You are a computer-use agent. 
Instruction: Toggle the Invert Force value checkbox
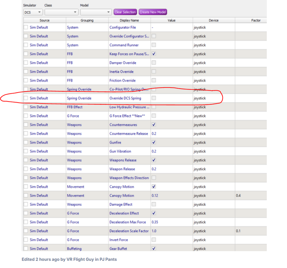pos(154,240)
